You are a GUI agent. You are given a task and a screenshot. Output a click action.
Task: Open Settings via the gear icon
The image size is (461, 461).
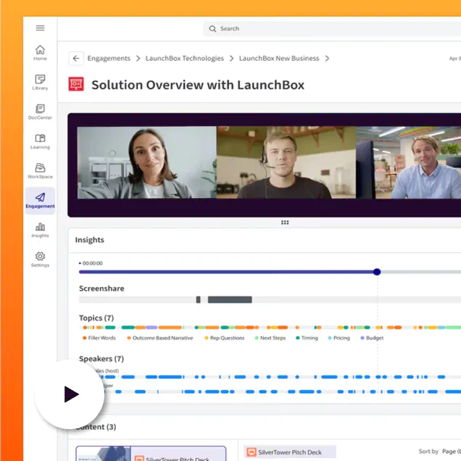(x=40, y=259)
